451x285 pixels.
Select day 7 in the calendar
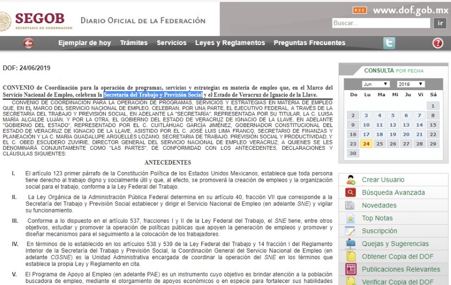tap(420, 115)
